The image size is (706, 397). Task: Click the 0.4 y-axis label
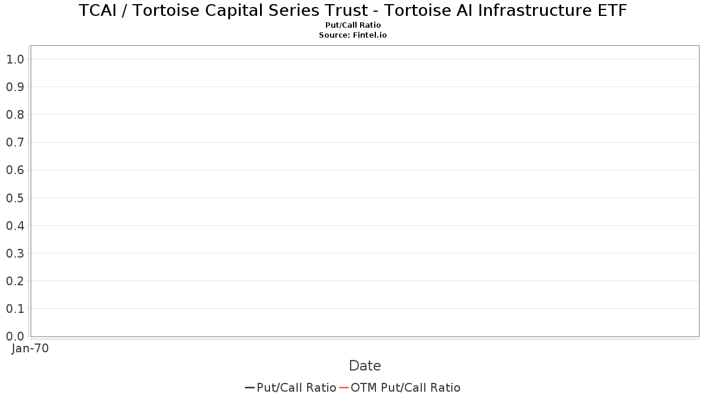[x=15, y=226]
